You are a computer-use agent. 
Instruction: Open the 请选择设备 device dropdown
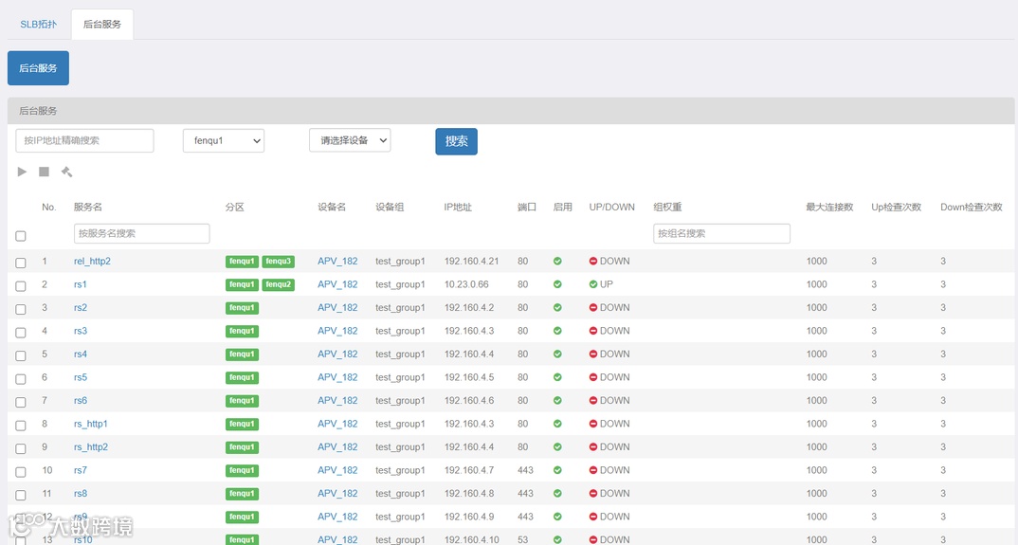[x=350, y=140]
